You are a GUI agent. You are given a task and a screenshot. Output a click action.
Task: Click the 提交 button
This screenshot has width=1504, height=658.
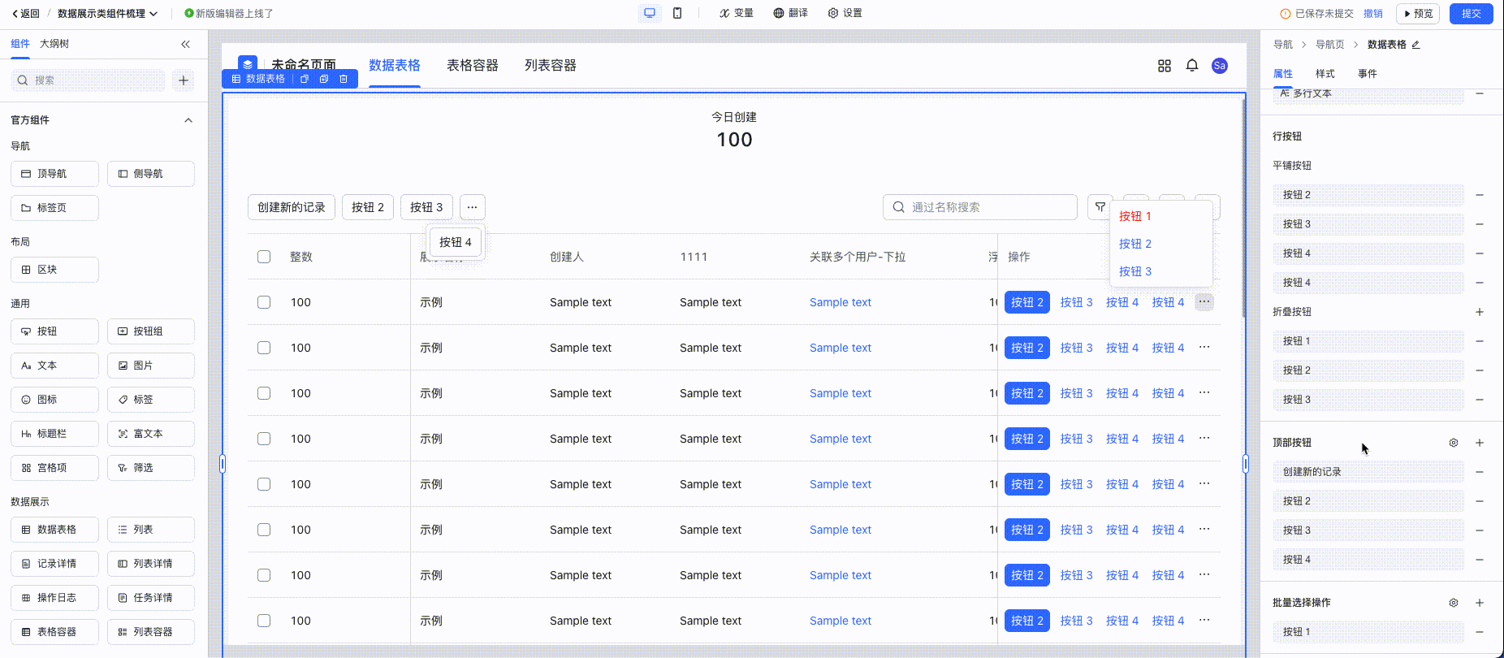pyautogui.click(x=1471, y=14)
